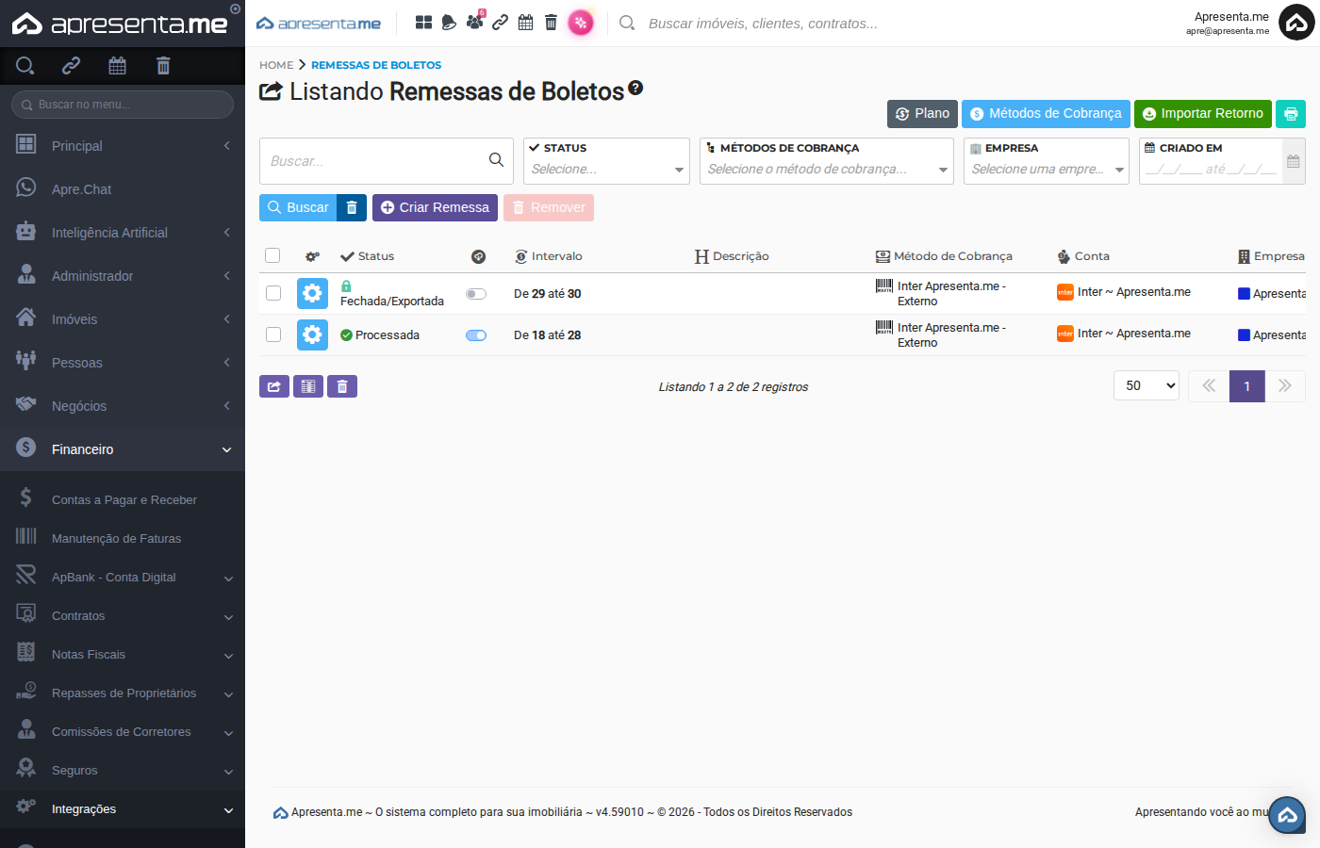Click the table column settings gears icon
Screen dimensions: 1320x848
click(x=313, y=256)
